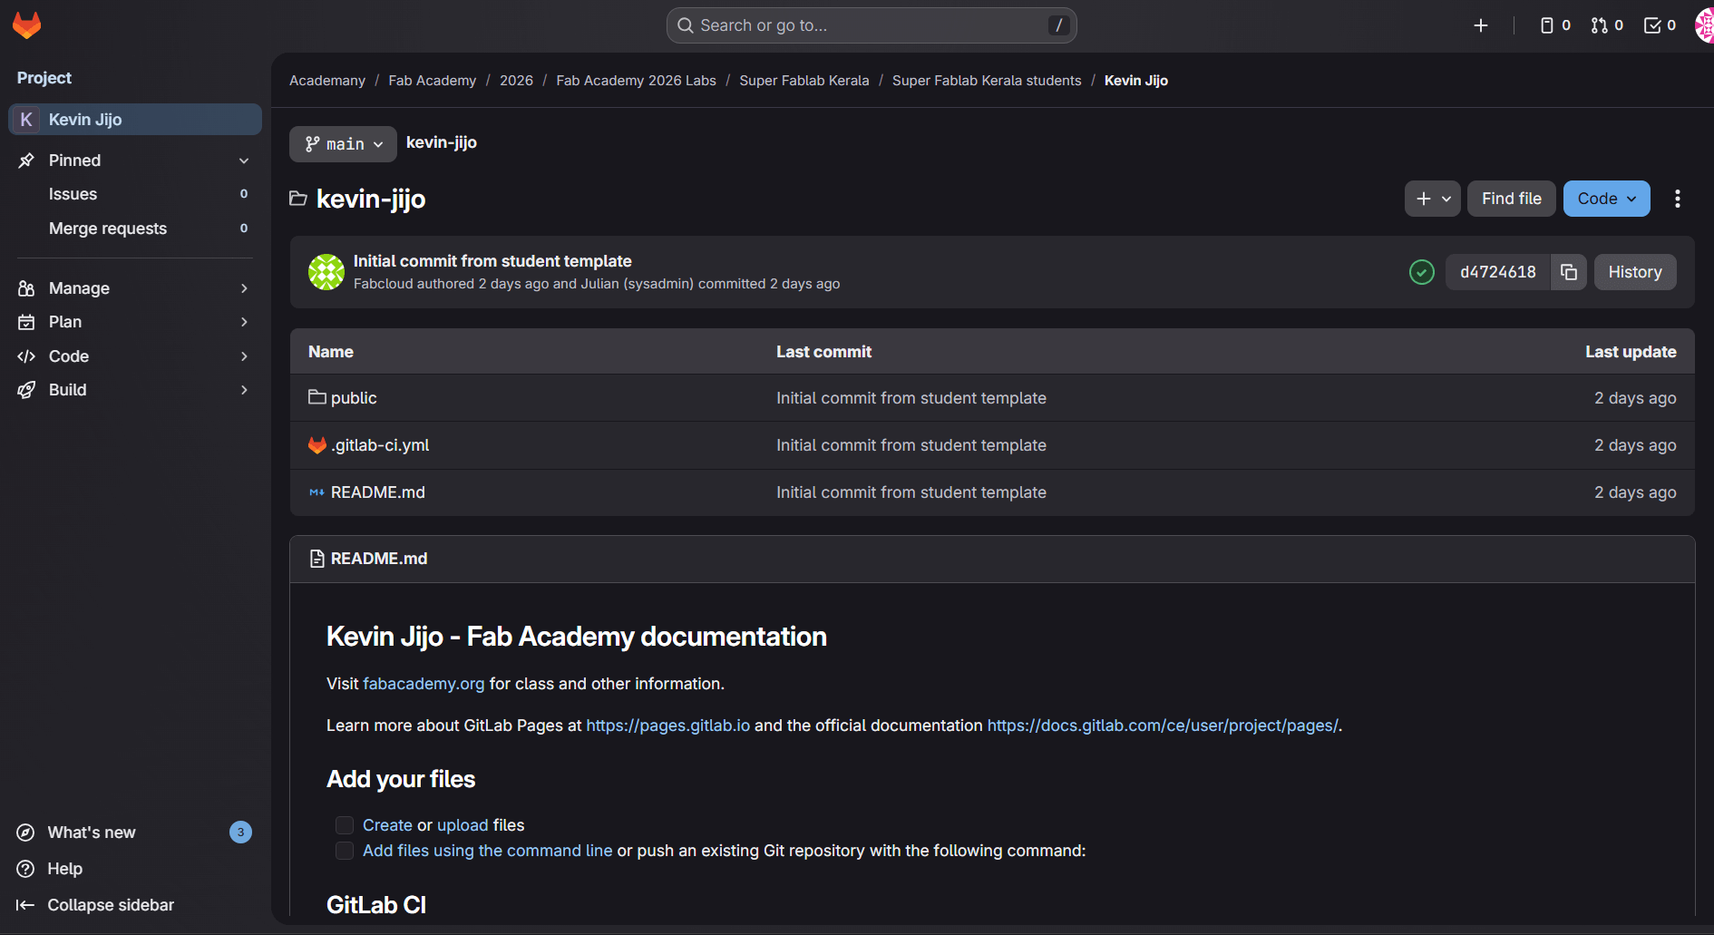The image size is (1714, 935).
Task: Open the fabacademy.org link
Action: tap(423, 684)
